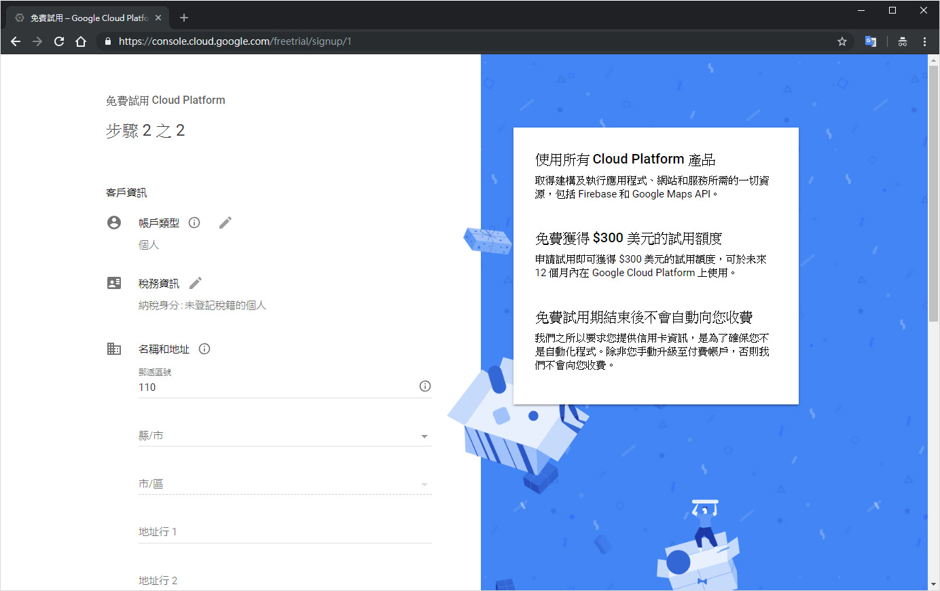Screen dimensions: 940x591
Task: Maximize the Chrome window
Action: pos(892,10)
